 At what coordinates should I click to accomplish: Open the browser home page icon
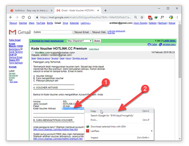coord(29,17)
